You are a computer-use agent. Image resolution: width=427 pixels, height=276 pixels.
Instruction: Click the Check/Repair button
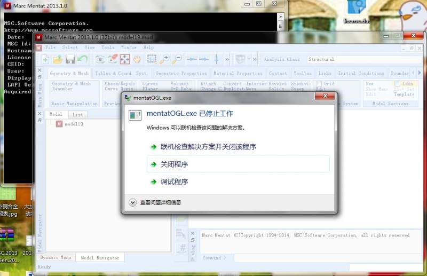coord(120,84)
